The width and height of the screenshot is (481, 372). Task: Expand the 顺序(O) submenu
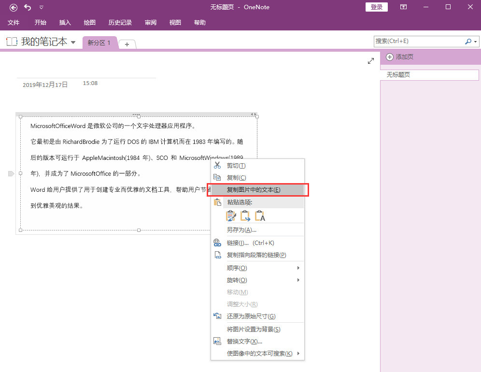[x=258, y=268]
